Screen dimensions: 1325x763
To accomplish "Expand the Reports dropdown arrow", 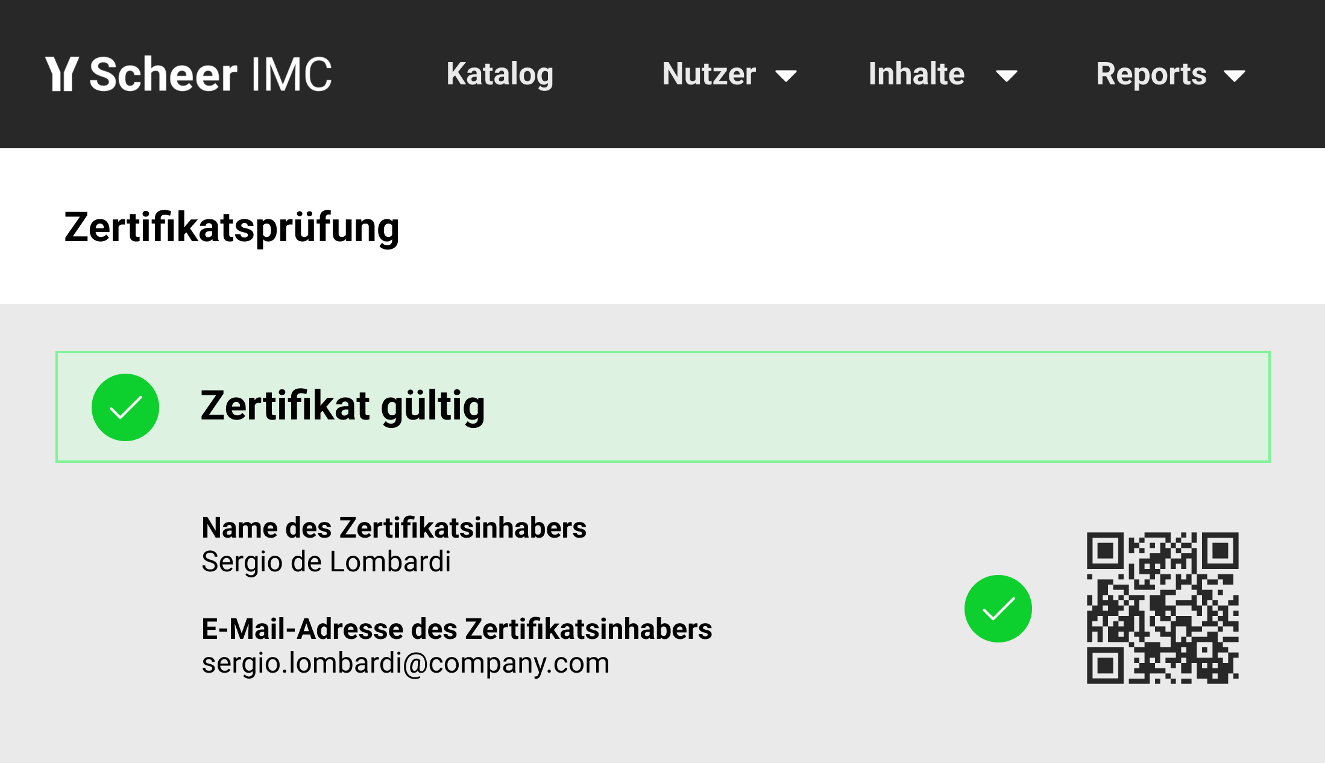I will 1235,76.
